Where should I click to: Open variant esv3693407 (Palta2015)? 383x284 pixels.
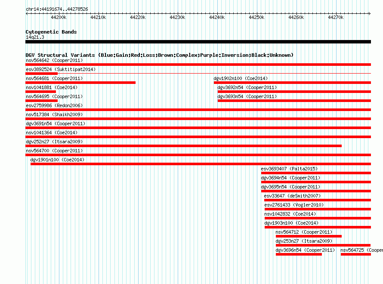tap(289, 169)
